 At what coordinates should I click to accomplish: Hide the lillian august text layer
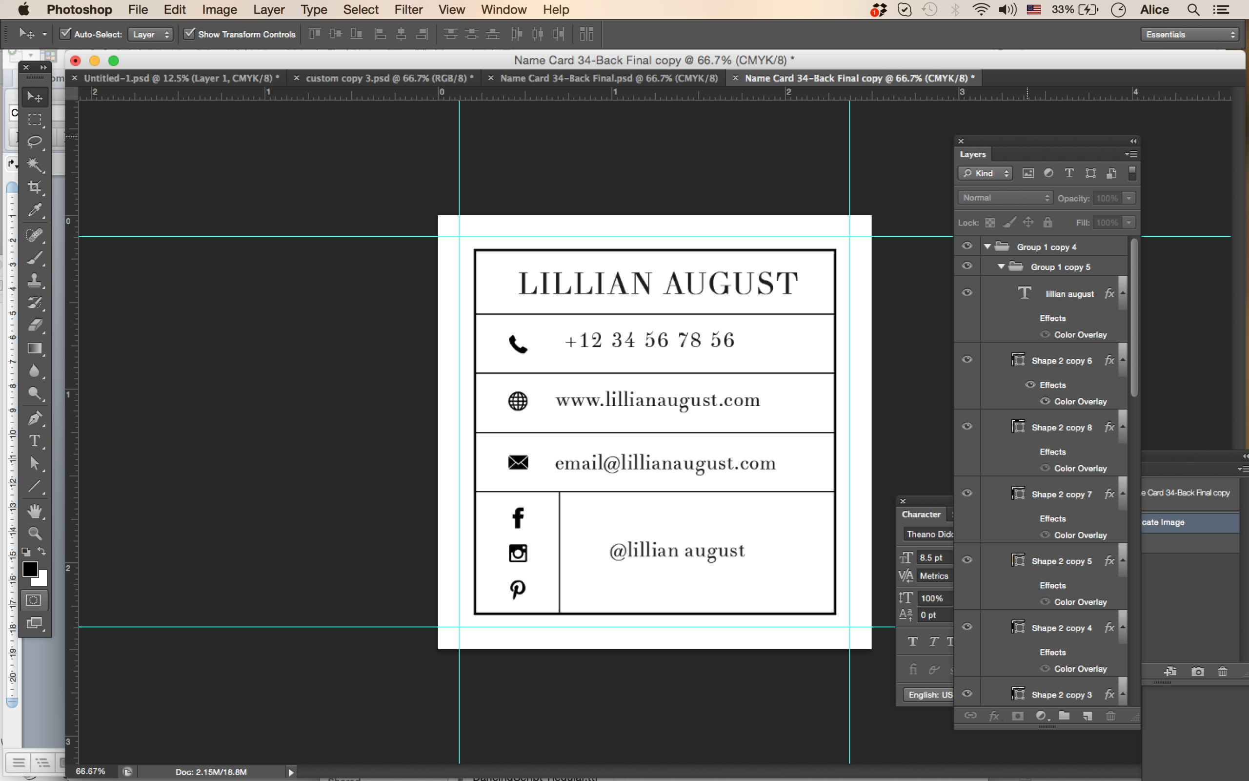coord(967,293)
